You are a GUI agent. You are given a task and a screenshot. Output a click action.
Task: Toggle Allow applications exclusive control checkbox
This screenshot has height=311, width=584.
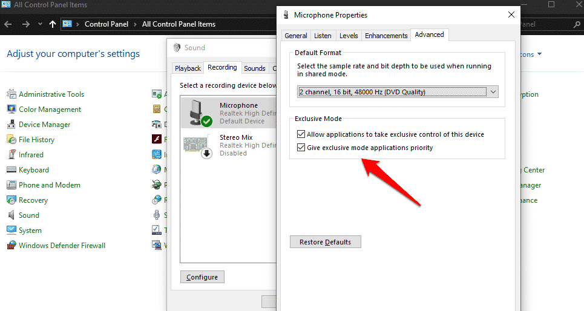click(x=301, y=134)
